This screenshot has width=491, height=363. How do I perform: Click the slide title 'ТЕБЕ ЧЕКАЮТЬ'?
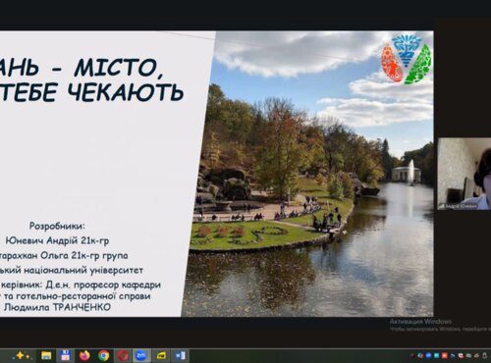92,92
